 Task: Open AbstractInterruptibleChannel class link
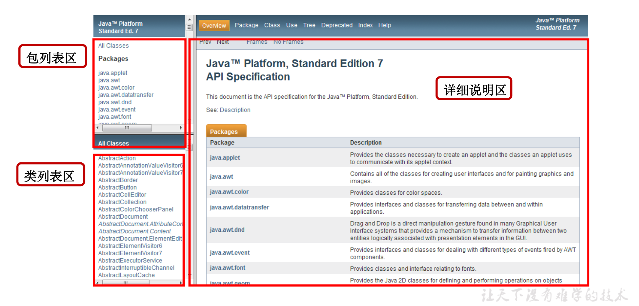click(136, 268)
